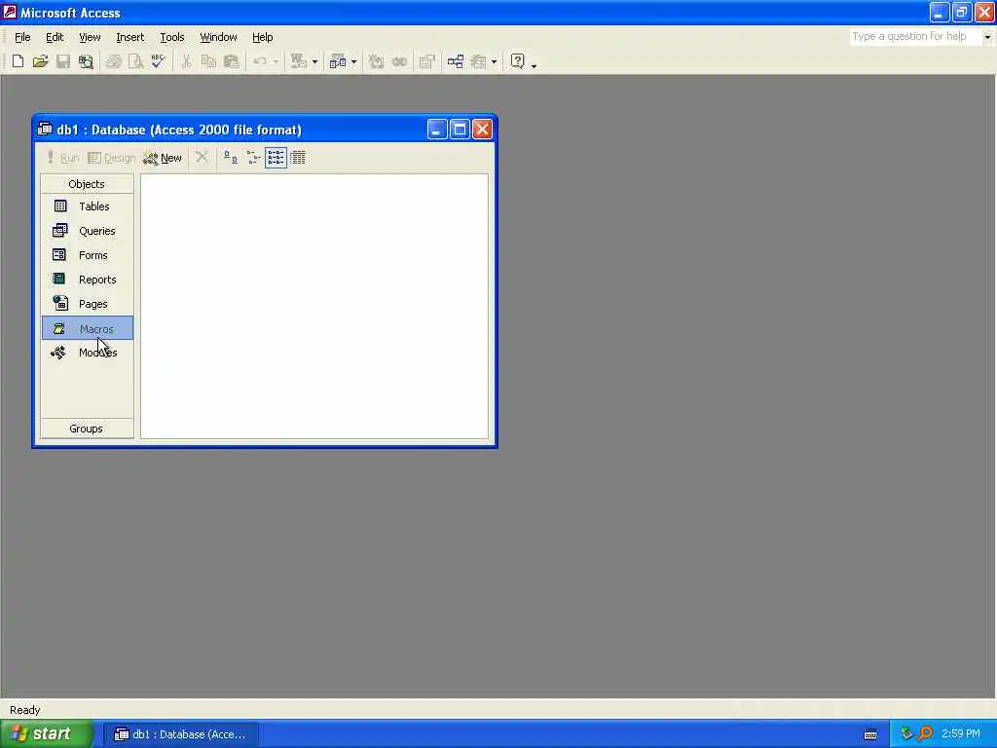Select Forms in the Objects list
This screenshot has height=748, width=997.
tap(87, 255)
